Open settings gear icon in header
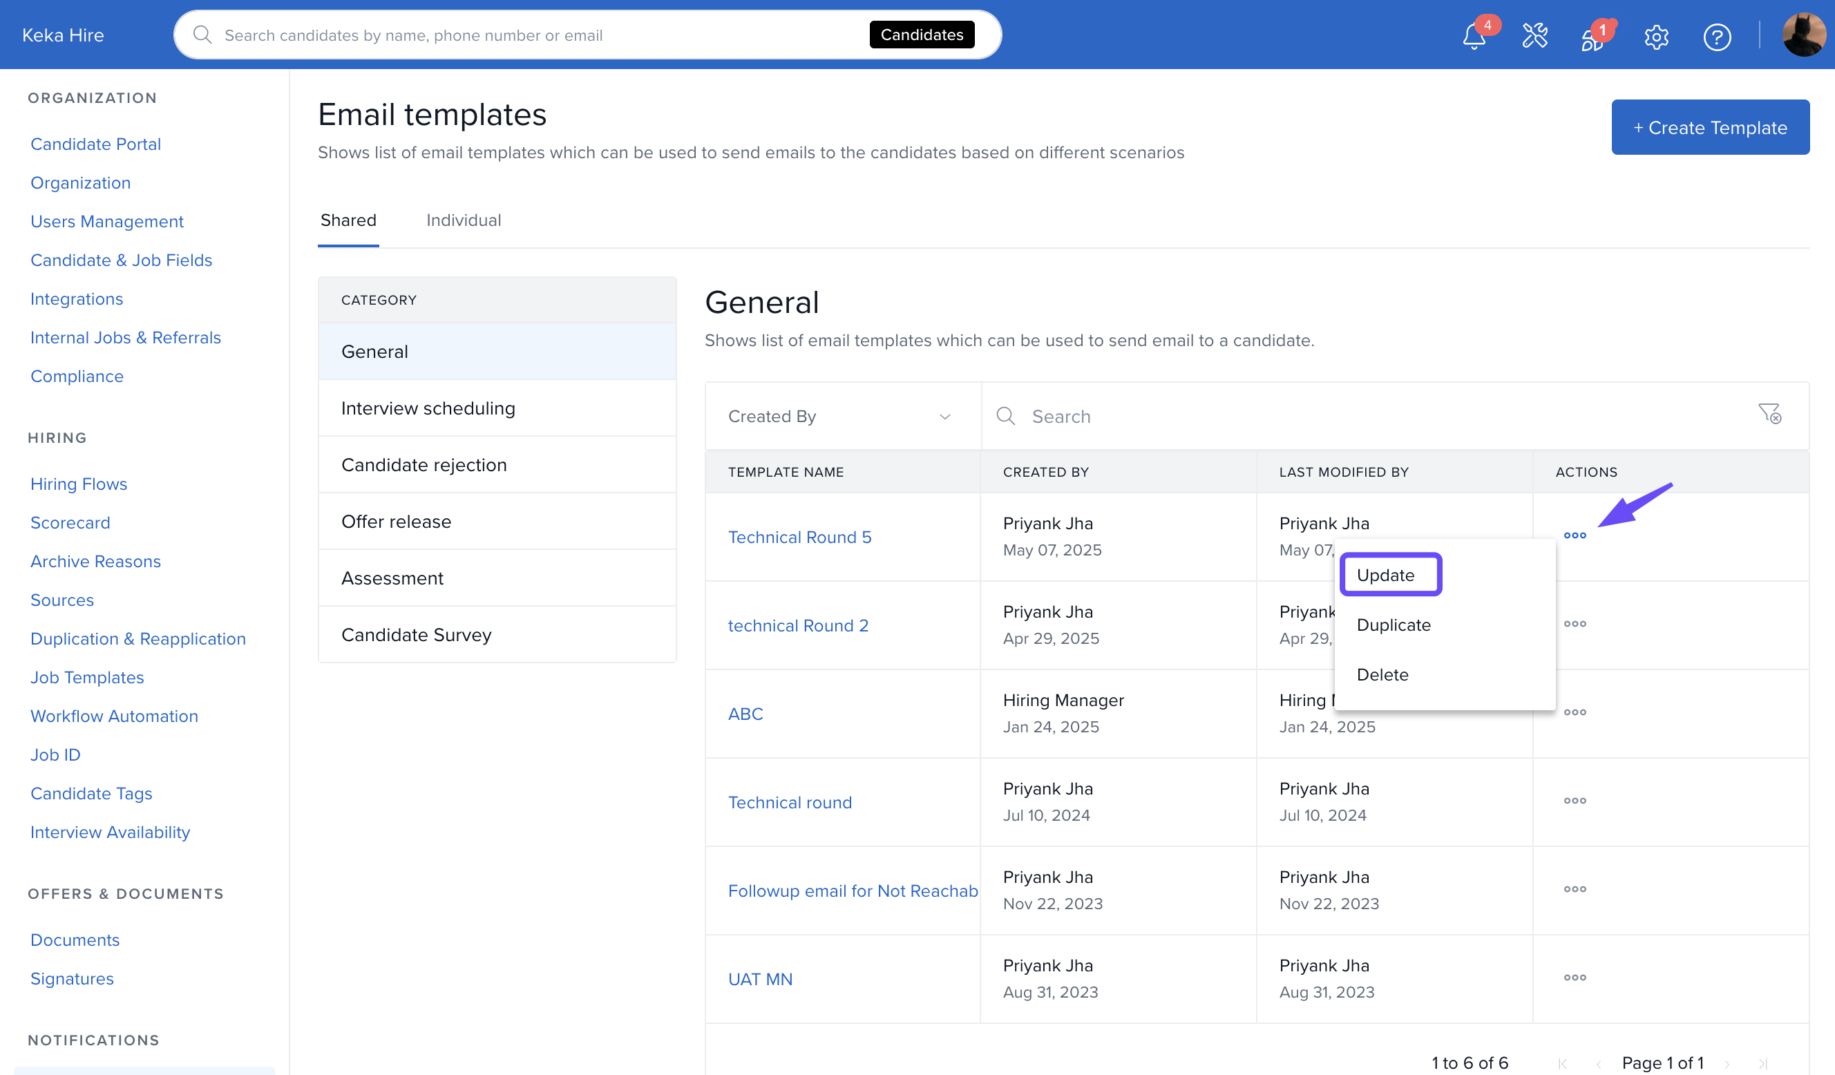The width and height of the screenshot is (1835, 1075). 1656,37
